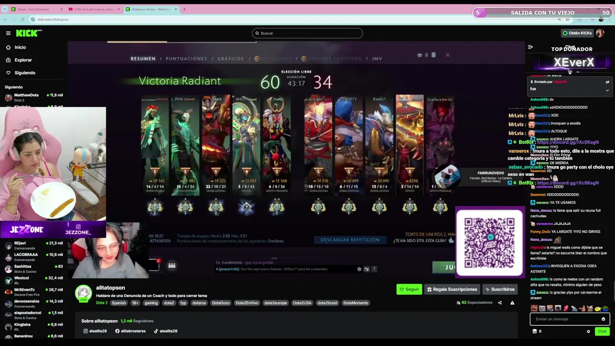615x346 pixels.
Task: Open the browser tab search dropdown
Action: click(5, 9)
